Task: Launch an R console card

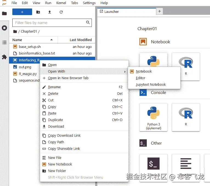Action: pyautogui.click(x=186, y=117)
